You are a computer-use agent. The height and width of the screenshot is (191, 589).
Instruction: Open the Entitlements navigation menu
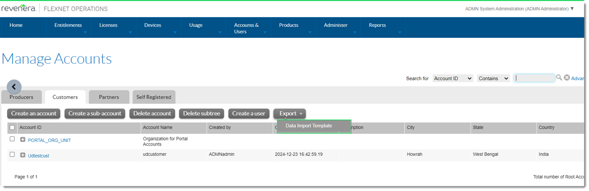68,25
